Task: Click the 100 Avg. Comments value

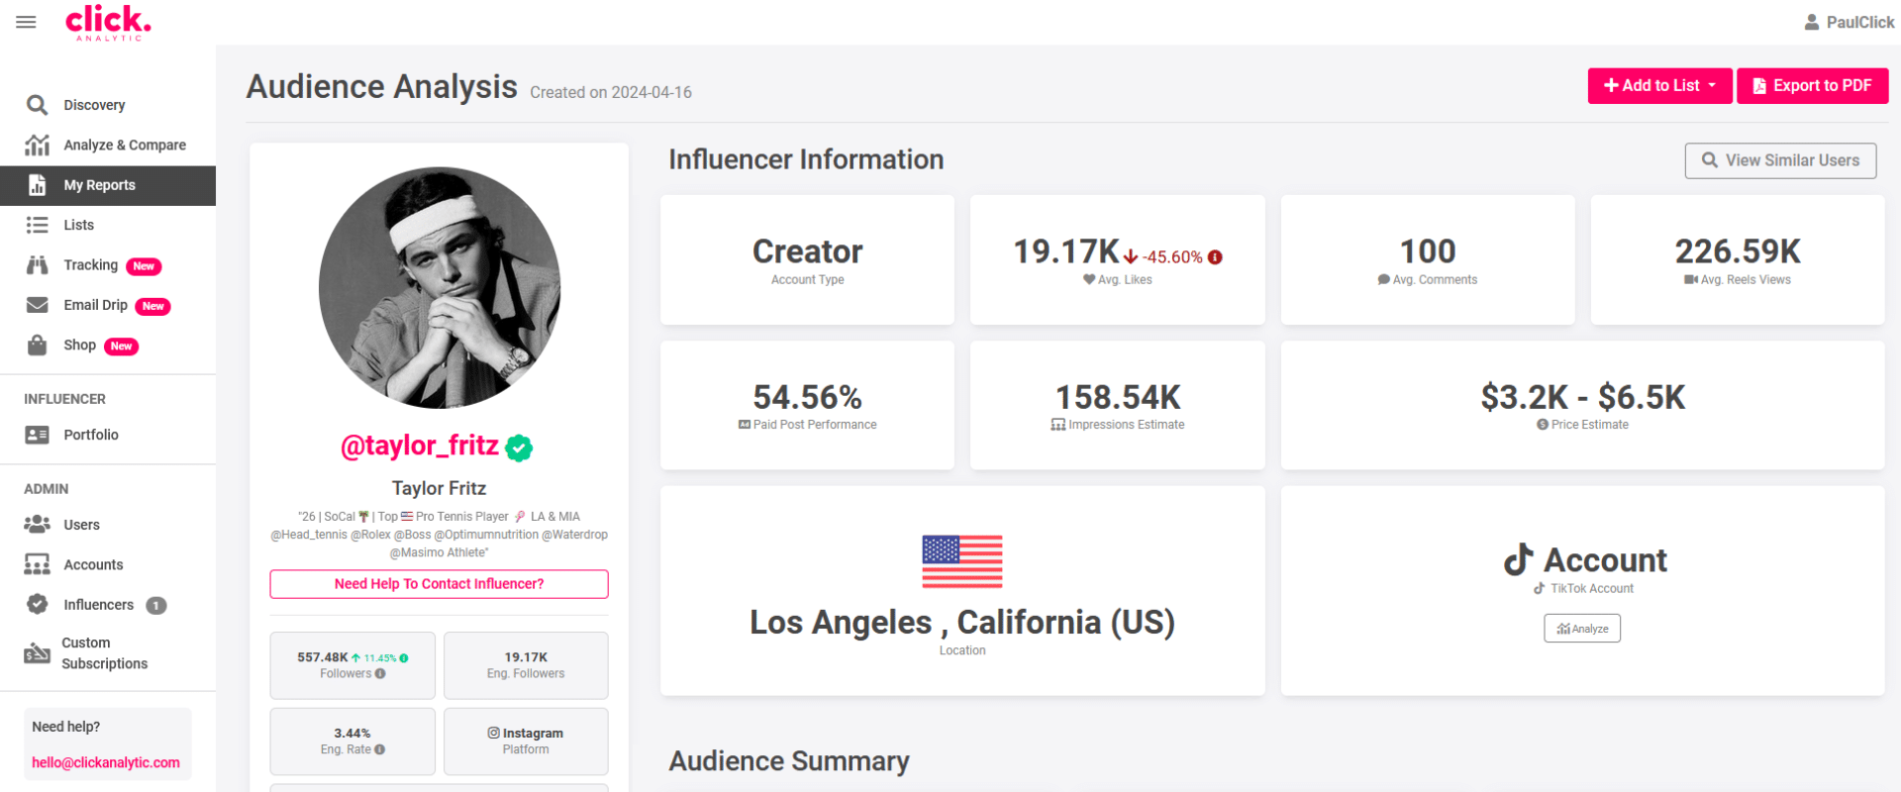Action: [1428, 251]
